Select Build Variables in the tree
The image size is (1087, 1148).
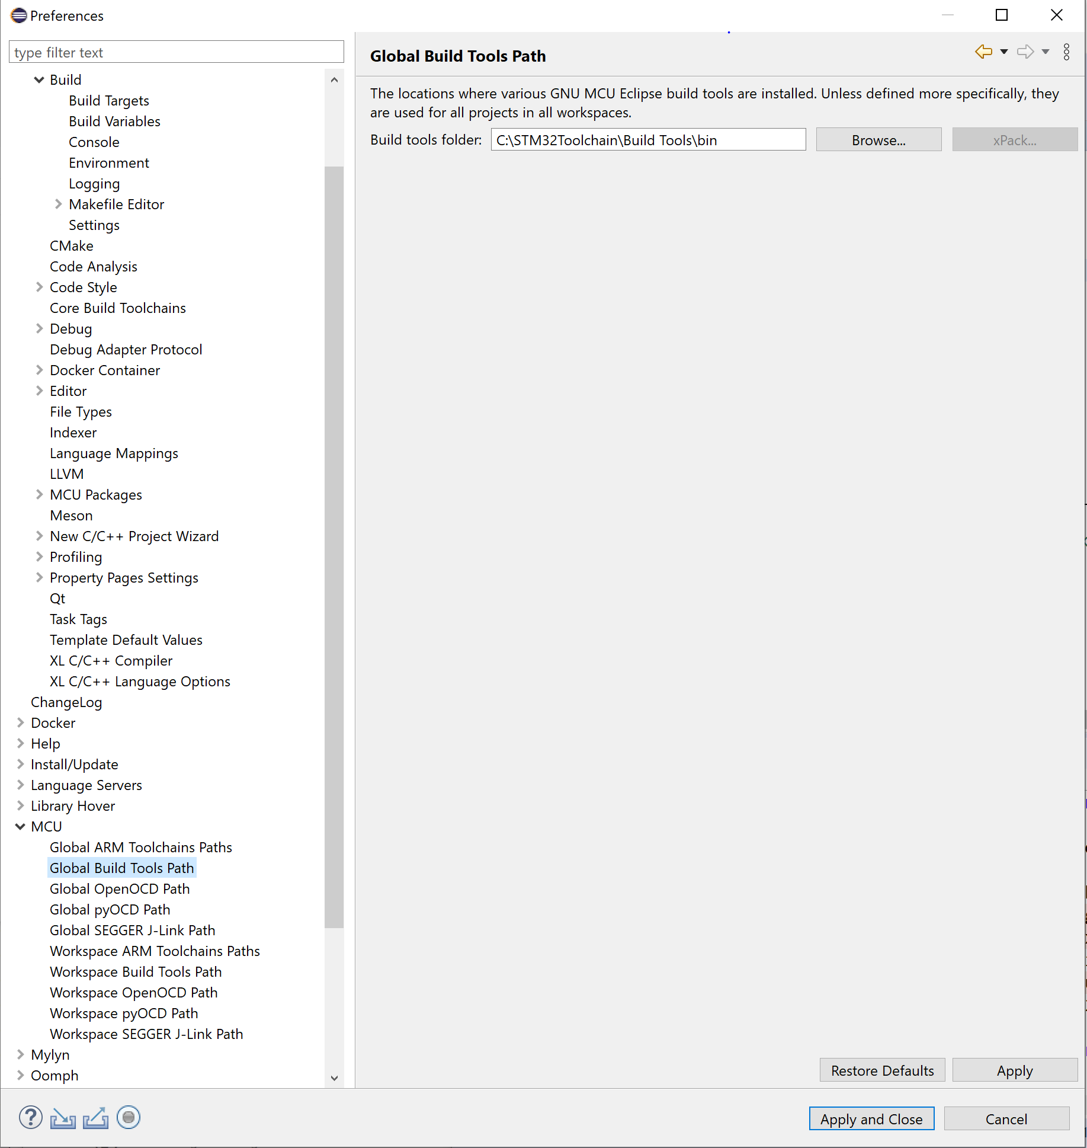pyautogui.click(x=115, y=121)
